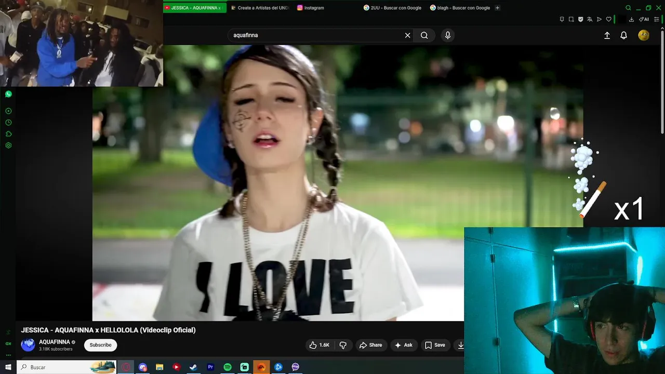
Task: Open the browser easy setup menu icon
Action: 656,19
